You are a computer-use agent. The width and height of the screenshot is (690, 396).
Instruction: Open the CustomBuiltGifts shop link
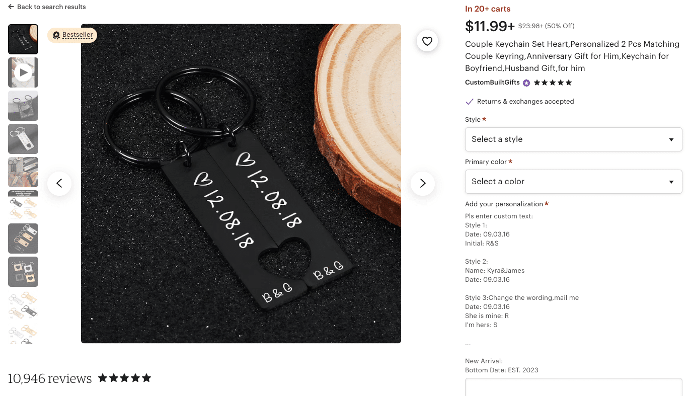click(492, 83)
